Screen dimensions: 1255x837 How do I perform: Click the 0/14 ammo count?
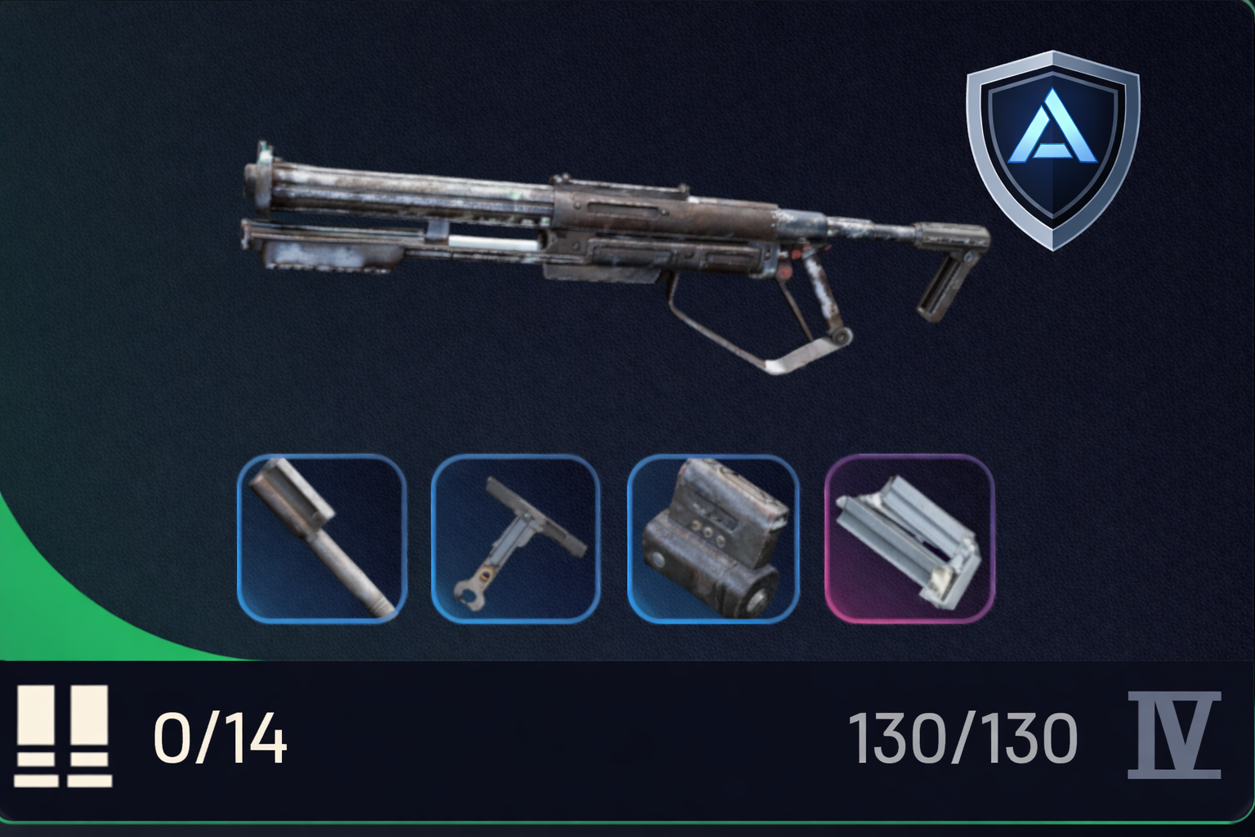(x=220, y=738)
